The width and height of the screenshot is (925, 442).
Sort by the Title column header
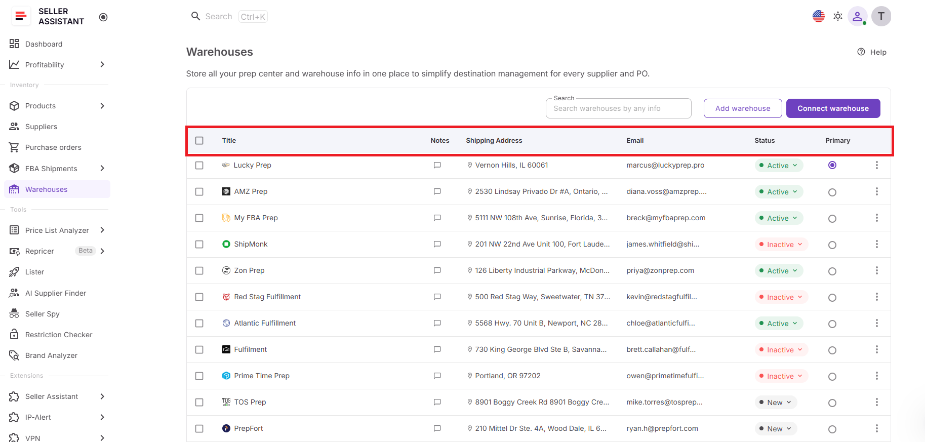(x=229, y=140)
